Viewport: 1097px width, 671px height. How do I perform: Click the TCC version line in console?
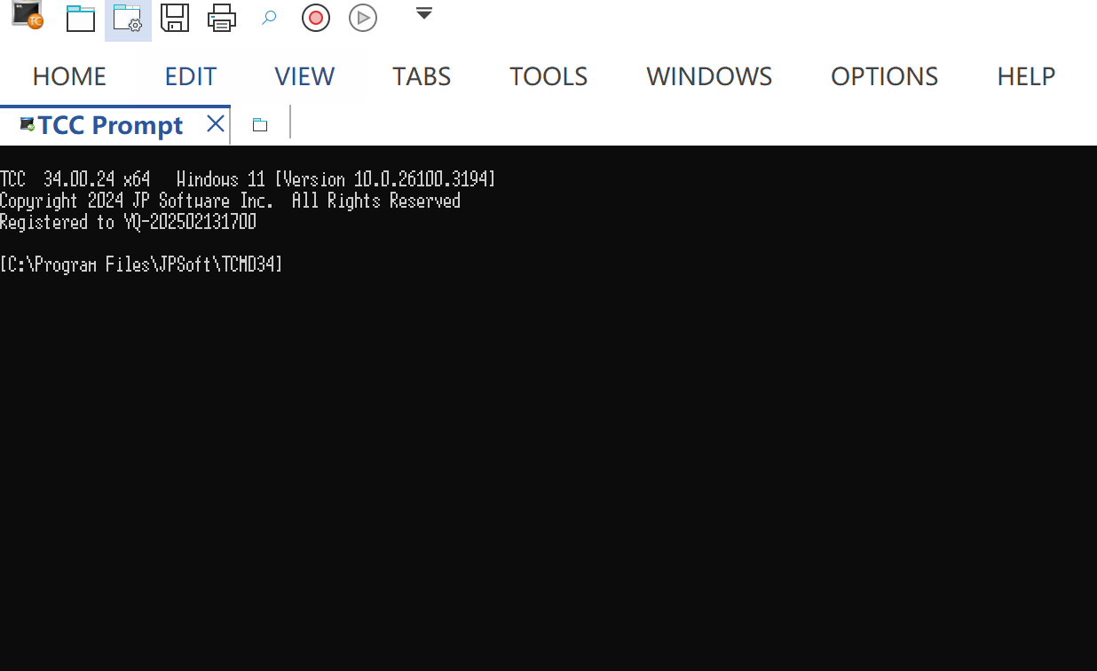pyautogui.click(x=248, y=179)
